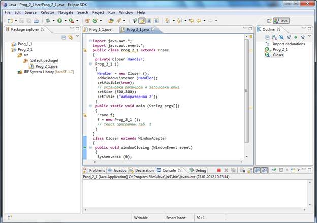Click the Open Type icon in toolbar
Viewport: 317px width, 223px height.
[x=111, y=21]
